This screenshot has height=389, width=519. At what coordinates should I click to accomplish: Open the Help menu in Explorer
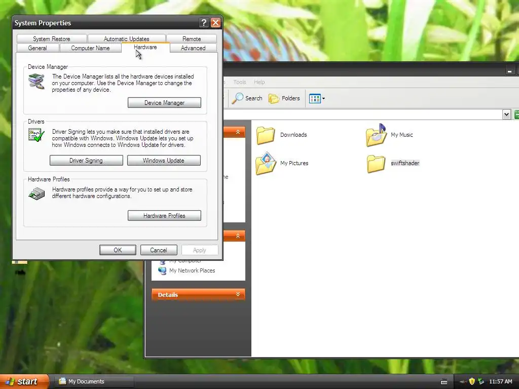point(259,82)
